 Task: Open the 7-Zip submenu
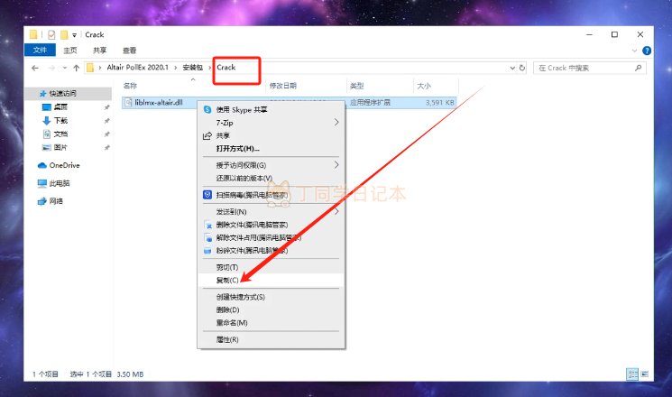click(272, 123)
